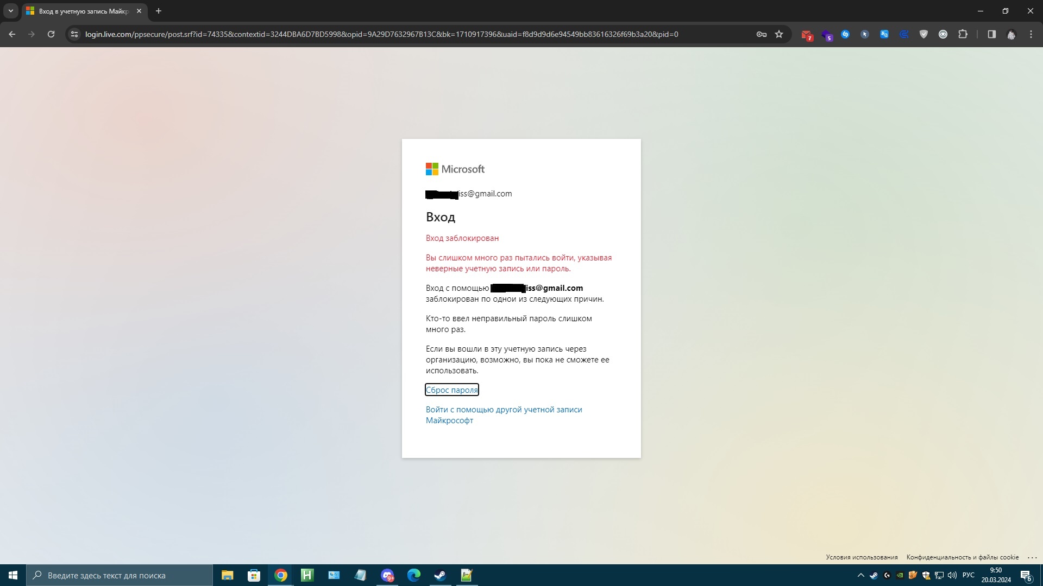Screen dimensions: 1043x586
Task: Open Конфиденциальность и файлы cookie link
Action: (962, 557)
